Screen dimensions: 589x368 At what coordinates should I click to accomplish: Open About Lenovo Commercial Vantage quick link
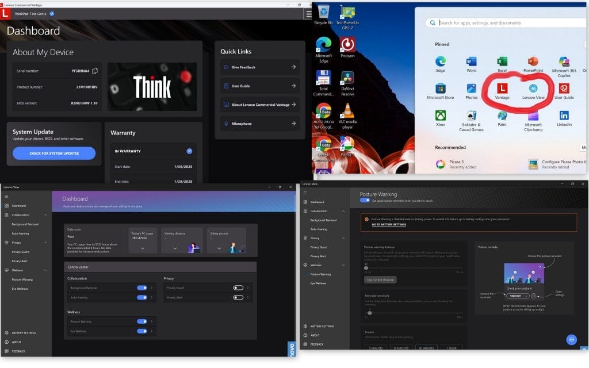(x=259, y=105)
